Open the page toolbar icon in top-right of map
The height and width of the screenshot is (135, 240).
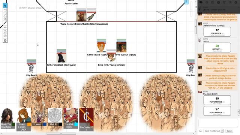(186, 2)
